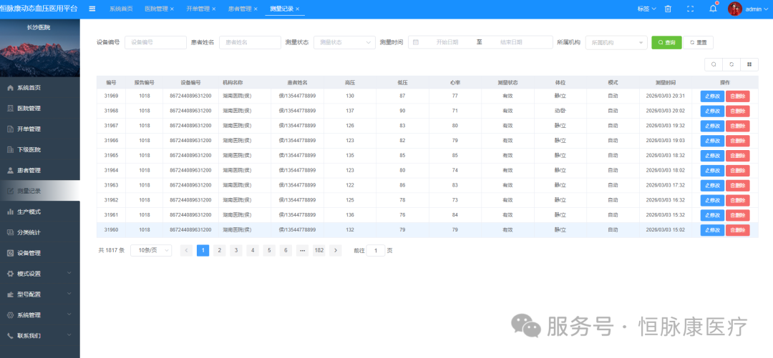
Task: Click the previous page arrow
Action: click(x=186, y=250)
